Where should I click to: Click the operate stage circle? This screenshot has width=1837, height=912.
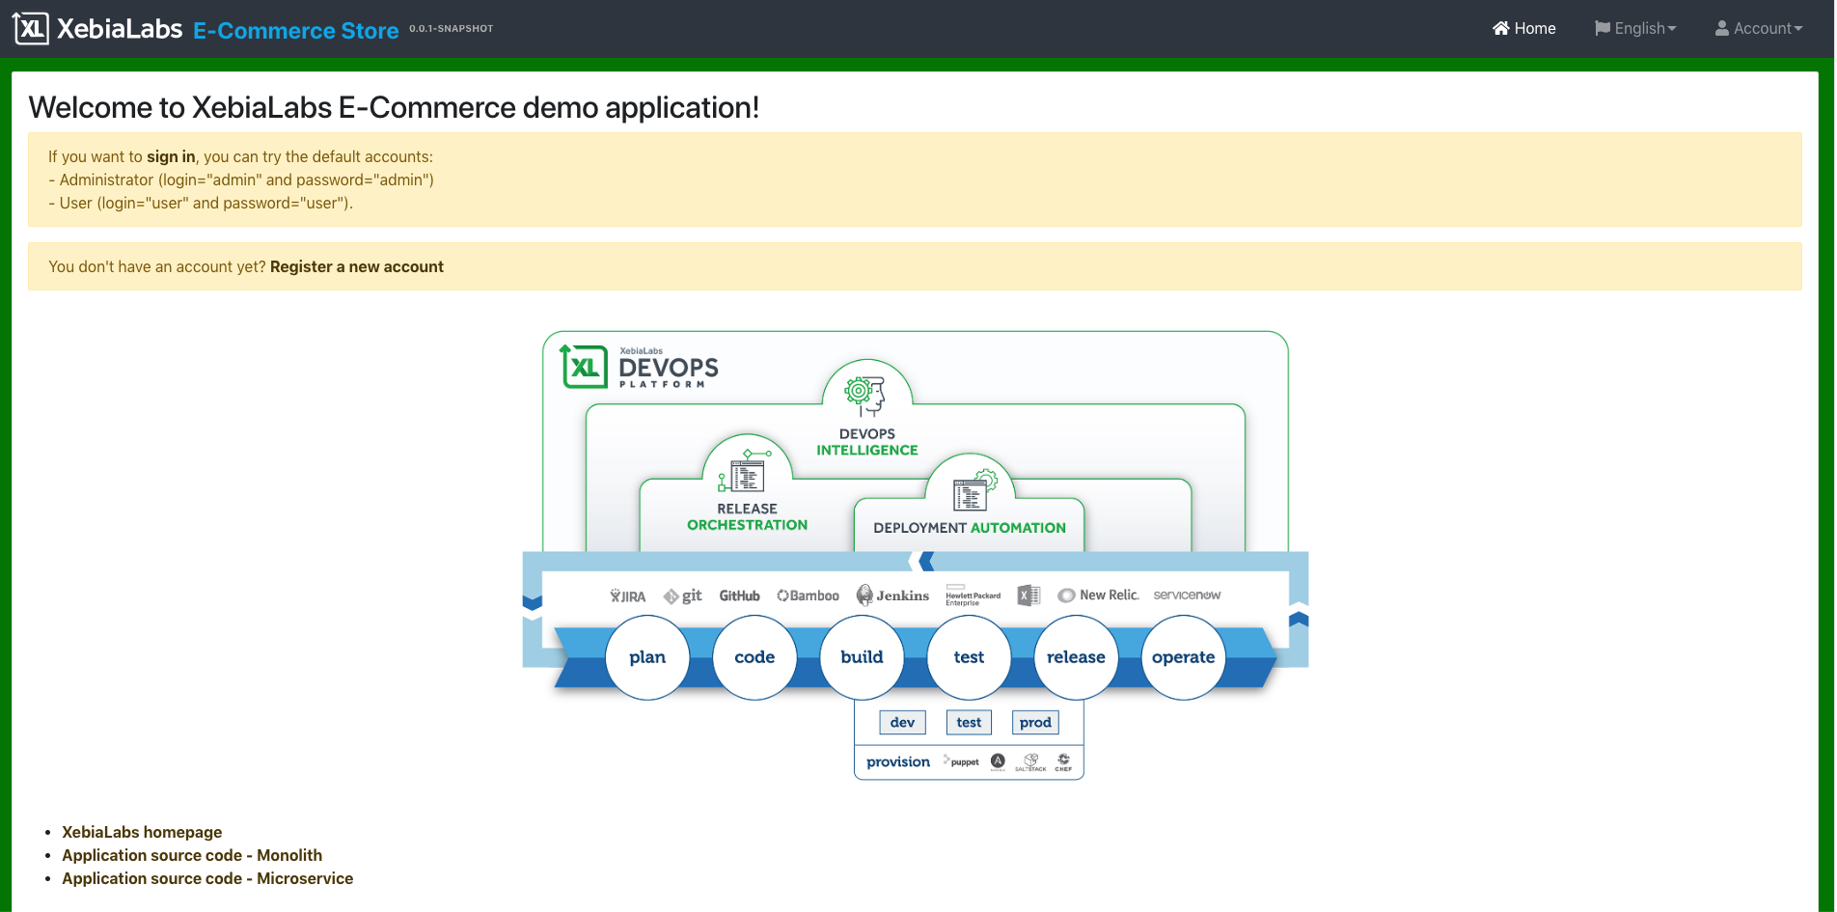click(1183, 657)
